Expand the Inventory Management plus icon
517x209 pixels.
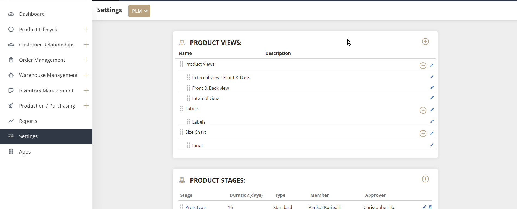point(86,90)
